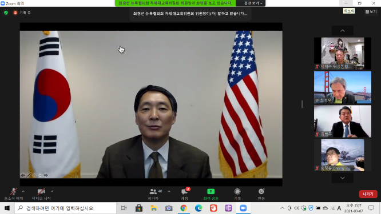Select the Washington participant video thumbnail
The image size is (381, 214).
342,53
